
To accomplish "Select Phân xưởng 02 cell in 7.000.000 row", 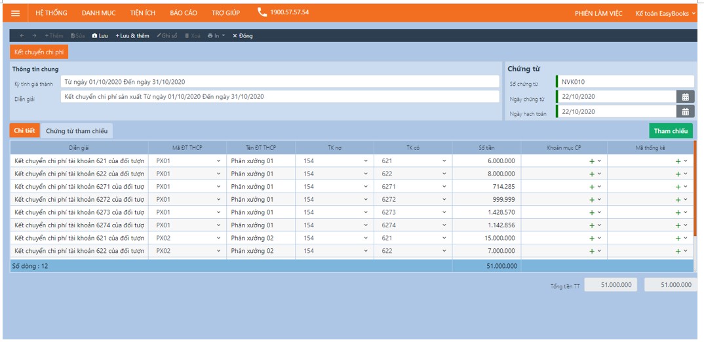I will point(261,252).
